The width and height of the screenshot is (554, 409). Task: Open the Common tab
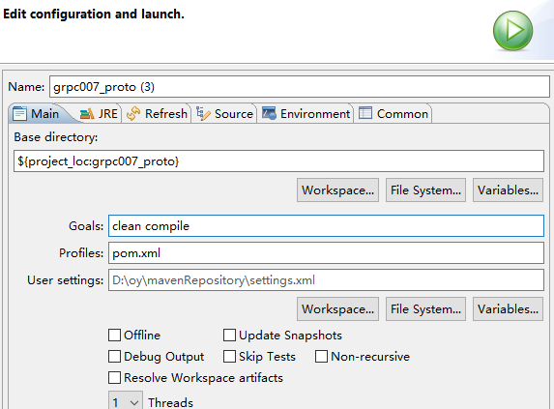(394, 114)
